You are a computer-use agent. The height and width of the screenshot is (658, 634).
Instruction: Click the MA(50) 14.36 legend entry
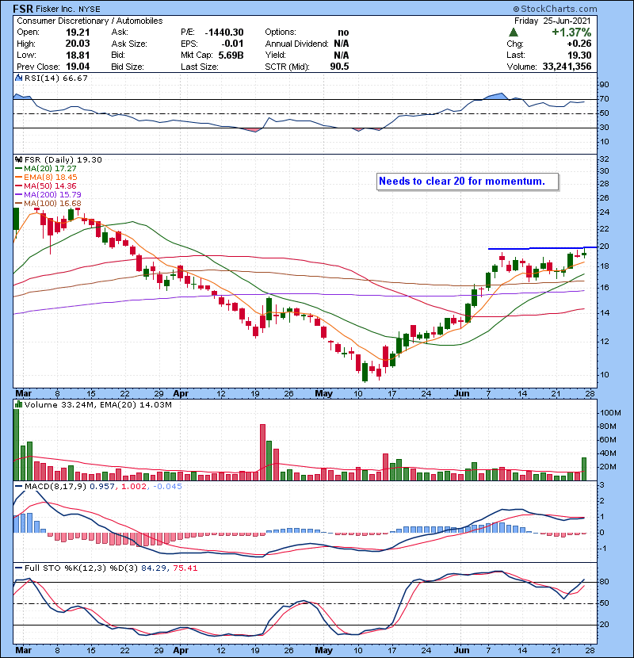coord(46,186)
